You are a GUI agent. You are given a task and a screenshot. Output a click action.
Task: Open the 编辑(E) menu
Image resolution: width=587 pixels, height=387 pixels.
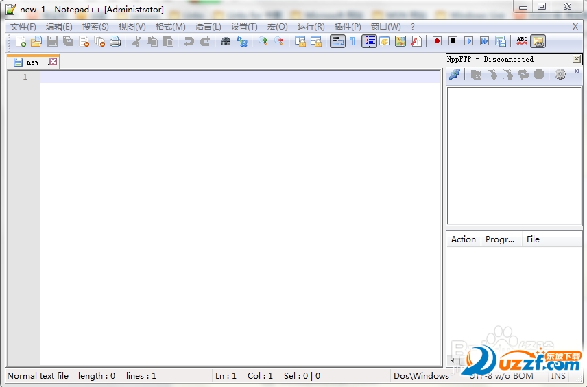tap(59, 27)
